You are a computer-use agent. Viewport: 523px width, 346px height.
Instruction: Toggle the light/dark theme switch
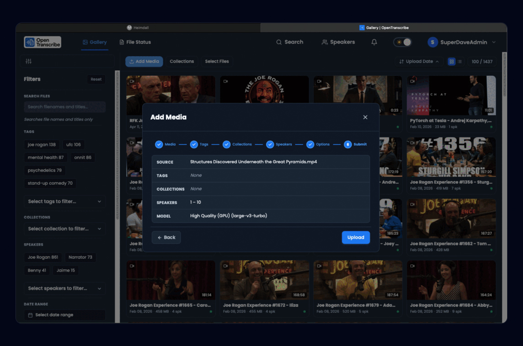click(402, 42)
